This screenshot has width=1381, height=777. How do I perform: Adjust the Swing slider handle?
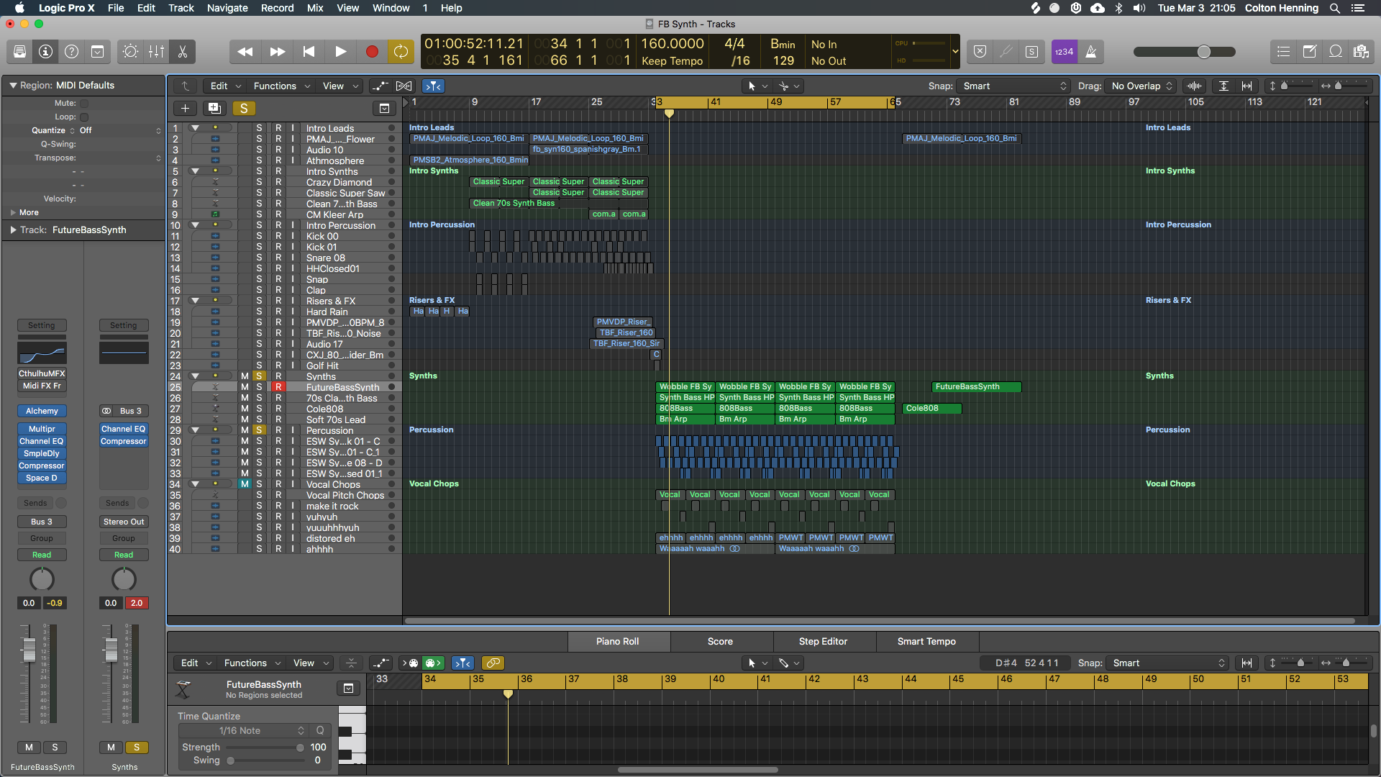[x=230, y=760]
